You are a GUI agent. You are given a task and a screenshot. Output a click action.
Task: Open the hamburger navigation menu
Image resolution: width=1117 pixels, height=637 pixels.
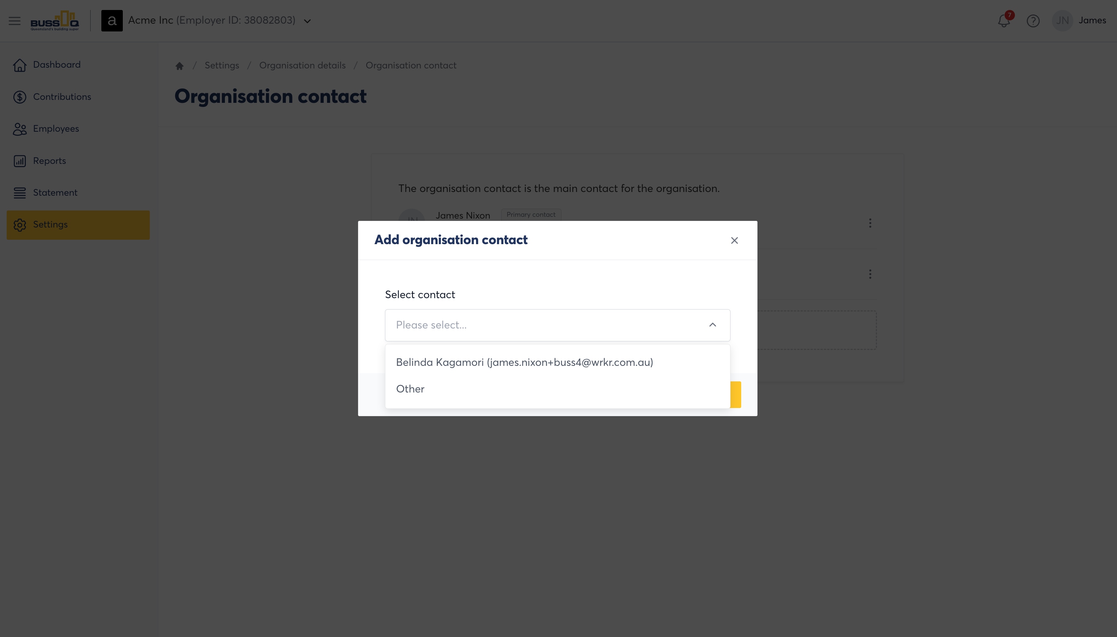click(14, 21)
